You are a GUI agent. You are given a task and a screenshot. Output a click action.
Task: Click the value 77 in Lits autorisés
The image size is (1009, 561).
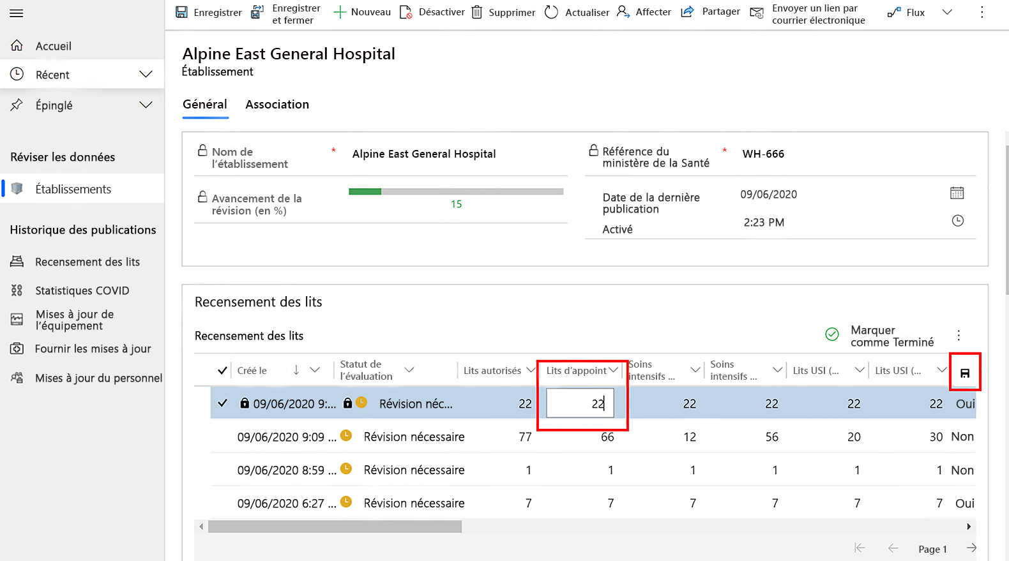(x=525, y=437)
